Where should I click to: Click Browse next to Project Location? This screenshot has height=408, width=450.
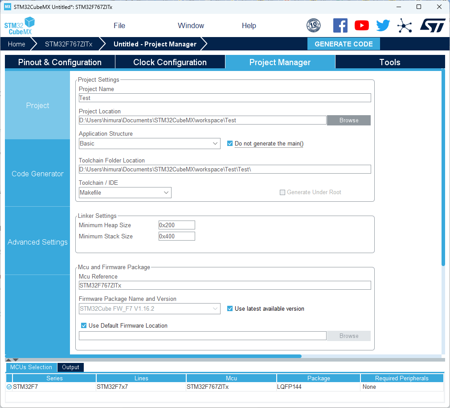click(x=349, y=120)
